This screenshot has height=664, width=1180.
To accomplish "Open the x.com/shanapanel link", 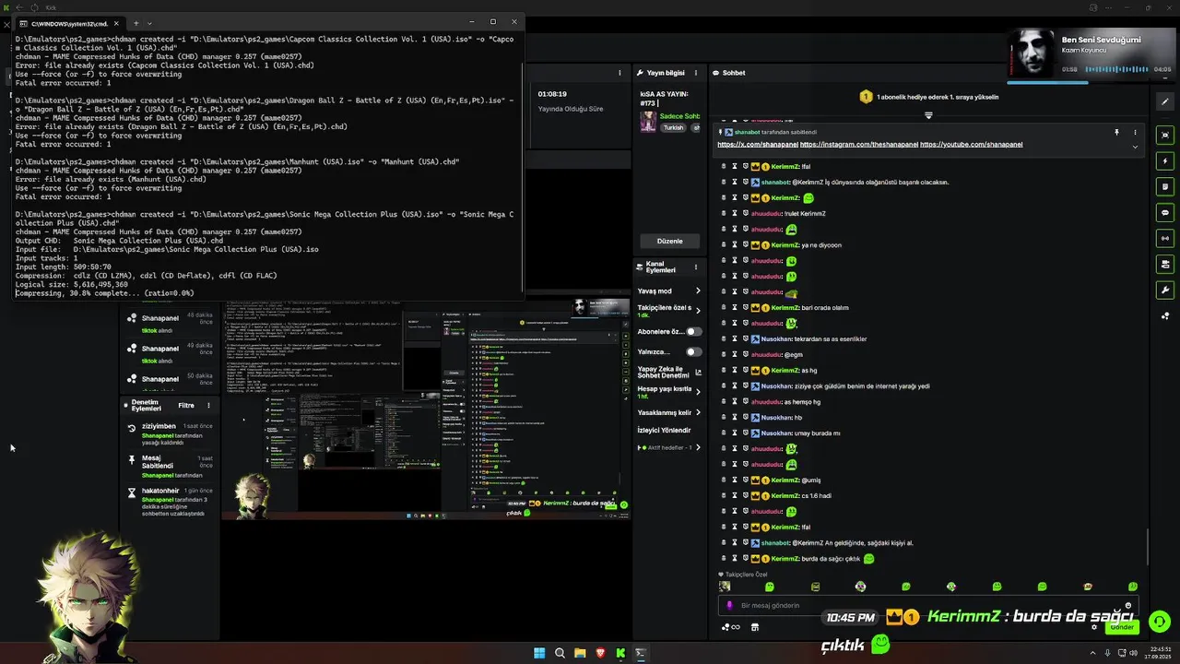I will (758, 145).
